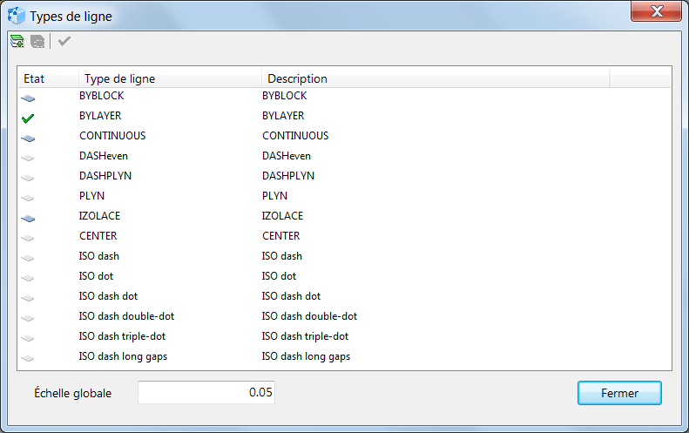Click the Description column header
This screenshot has height=433, width=689.
point(436,78)
